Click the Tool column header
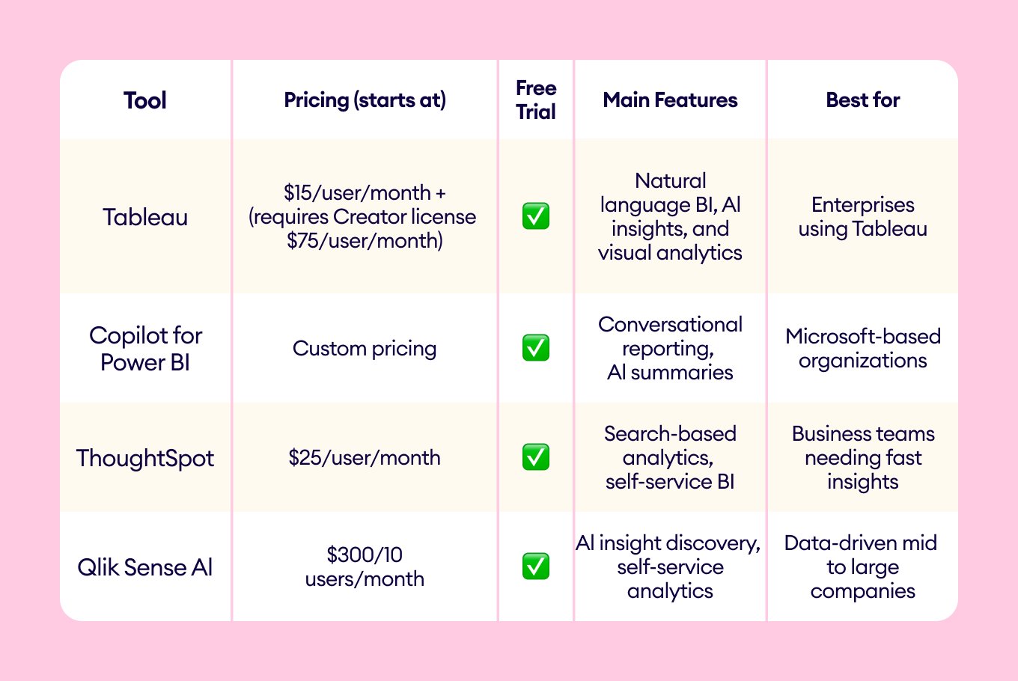The height and width of the screenshot is (681, 1018). tap(145, 100)
